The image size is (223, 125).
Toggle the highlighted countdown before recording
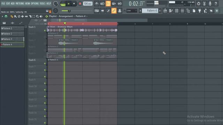(108, 4)
